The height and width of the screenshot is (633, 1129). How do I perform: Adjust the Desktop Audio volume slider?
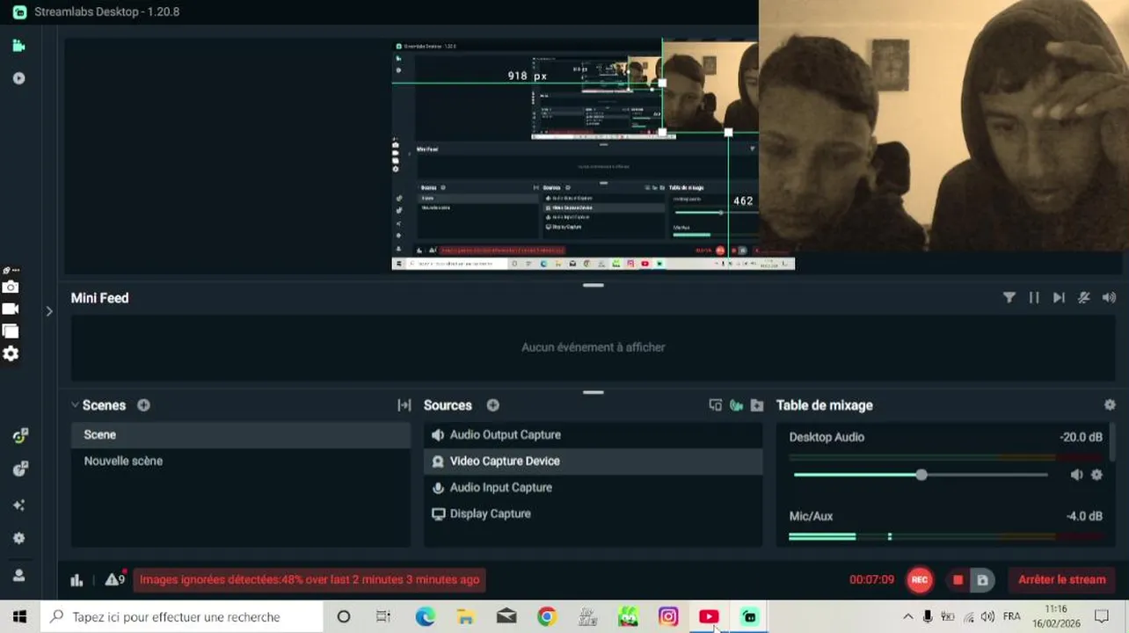[921, 475]
